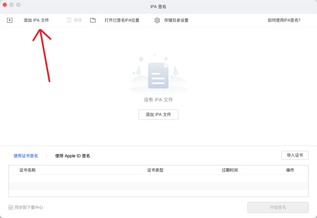Click the gear icon for storage settings
The image size is (317, 218).
(157, 20)
